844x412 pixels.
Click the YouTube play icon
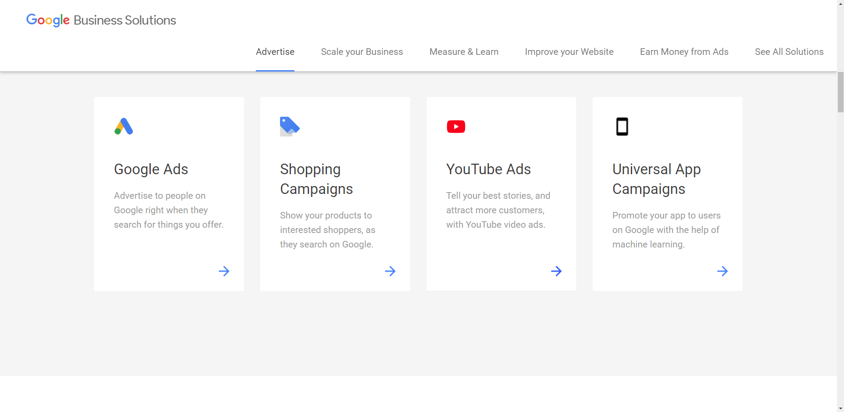(x=456, y=126)
